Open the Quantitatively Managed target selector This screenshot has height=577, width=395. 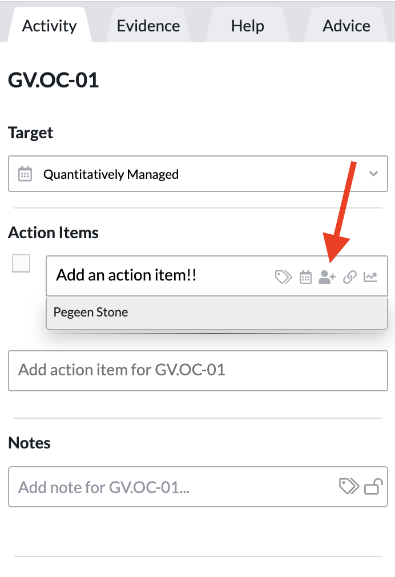tap(198, 174)
